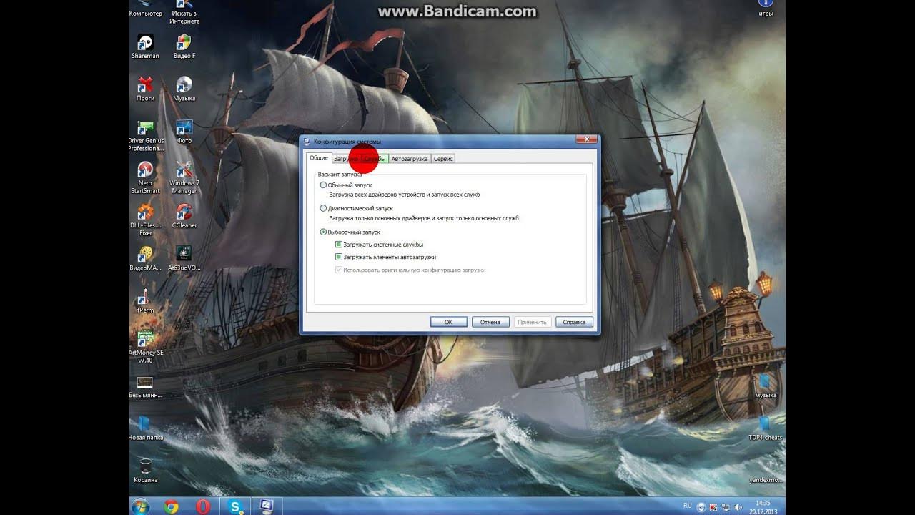Toggle Загружать элементы автозагрузки checkbox
915x515 pixels.
(385, 256)
